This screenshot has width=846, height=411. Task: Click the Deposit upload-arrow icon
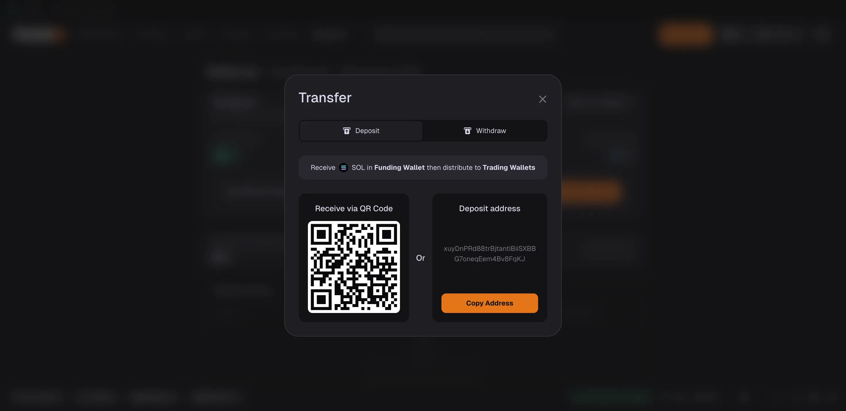pos(346,131)
